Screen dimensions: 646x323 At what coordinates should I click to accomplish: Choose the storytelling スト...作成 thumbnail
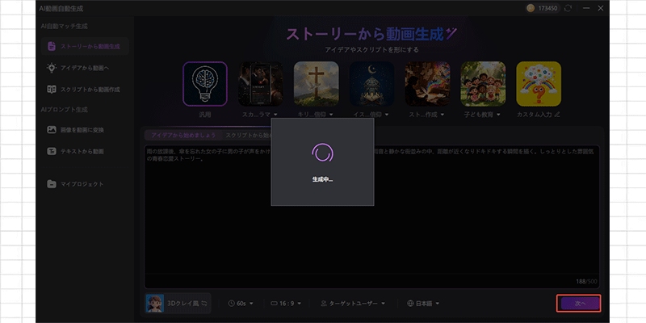(x=427, y=84)
